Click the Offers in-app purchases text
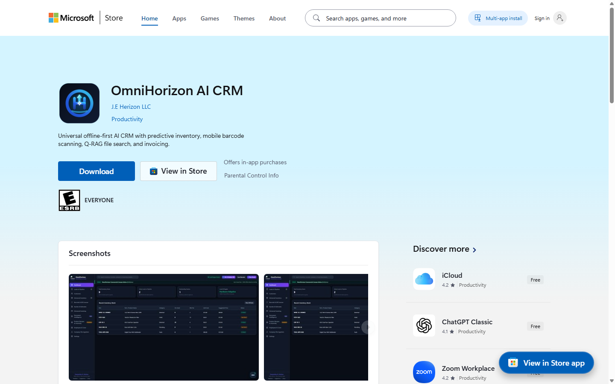 tap(255, 162)
